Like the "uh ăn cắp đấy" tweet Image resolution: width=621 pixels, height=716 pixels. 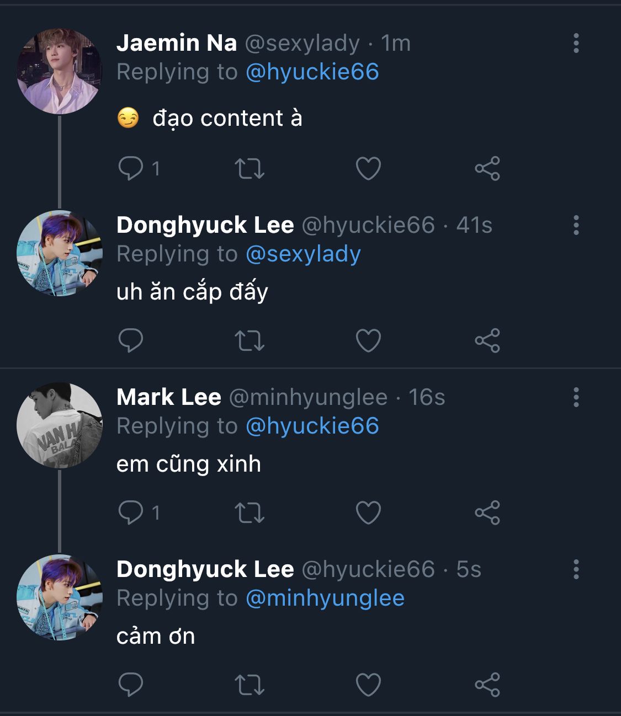368,340
